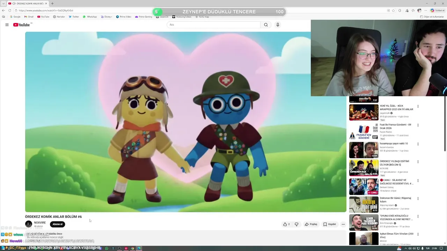Click NOXVIRE channel avatar

[x=29, y=224]
